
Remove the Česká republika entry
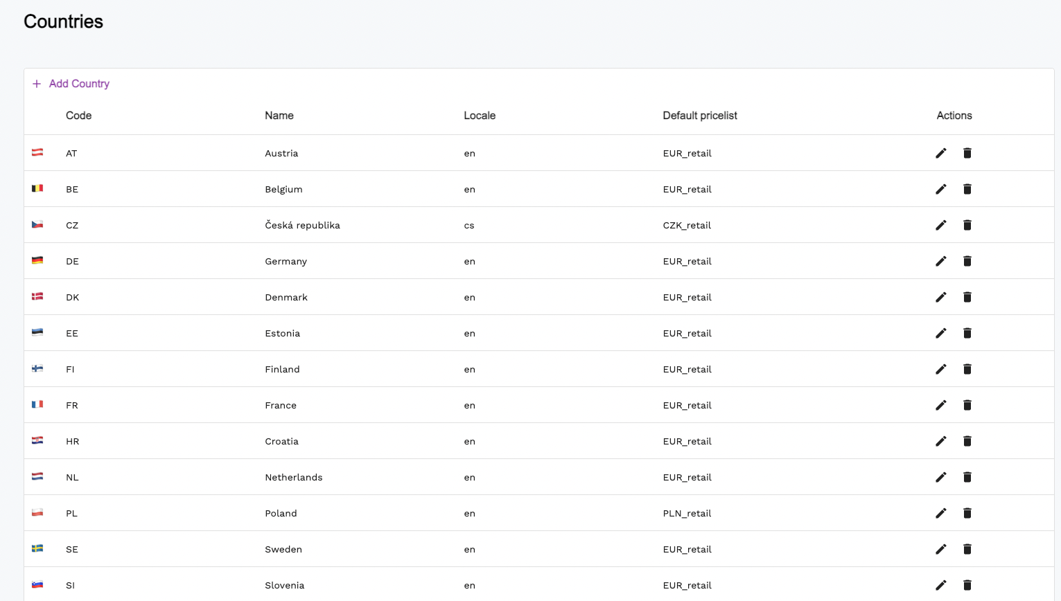point(967,225)
